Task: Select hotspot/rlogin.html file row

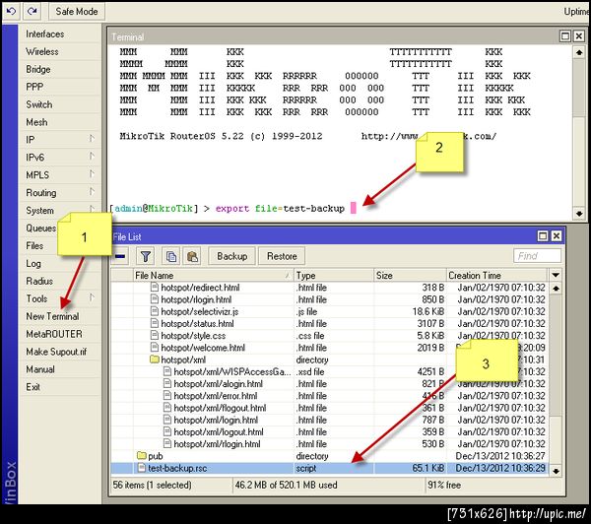Action: 330,299
